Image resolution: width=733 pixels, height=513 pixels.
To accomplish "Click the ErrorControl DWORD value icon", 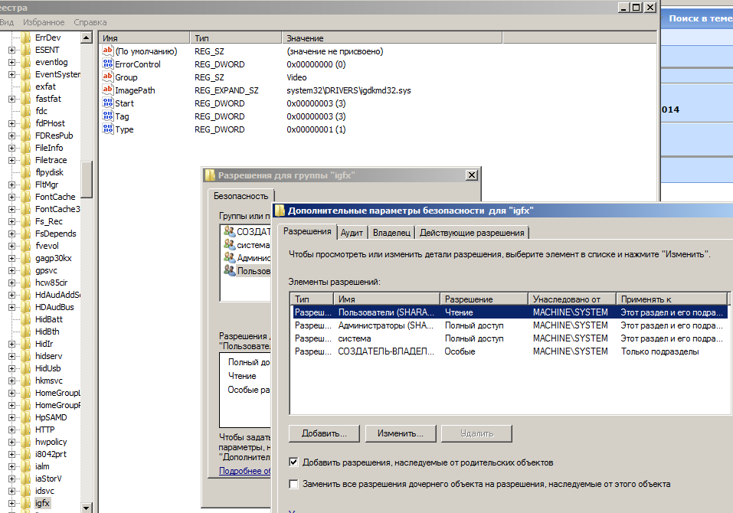I will (x=107, y=64).
